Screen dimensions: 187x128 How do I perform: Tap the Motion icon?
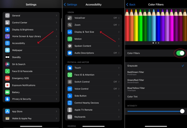click(70, 39)
